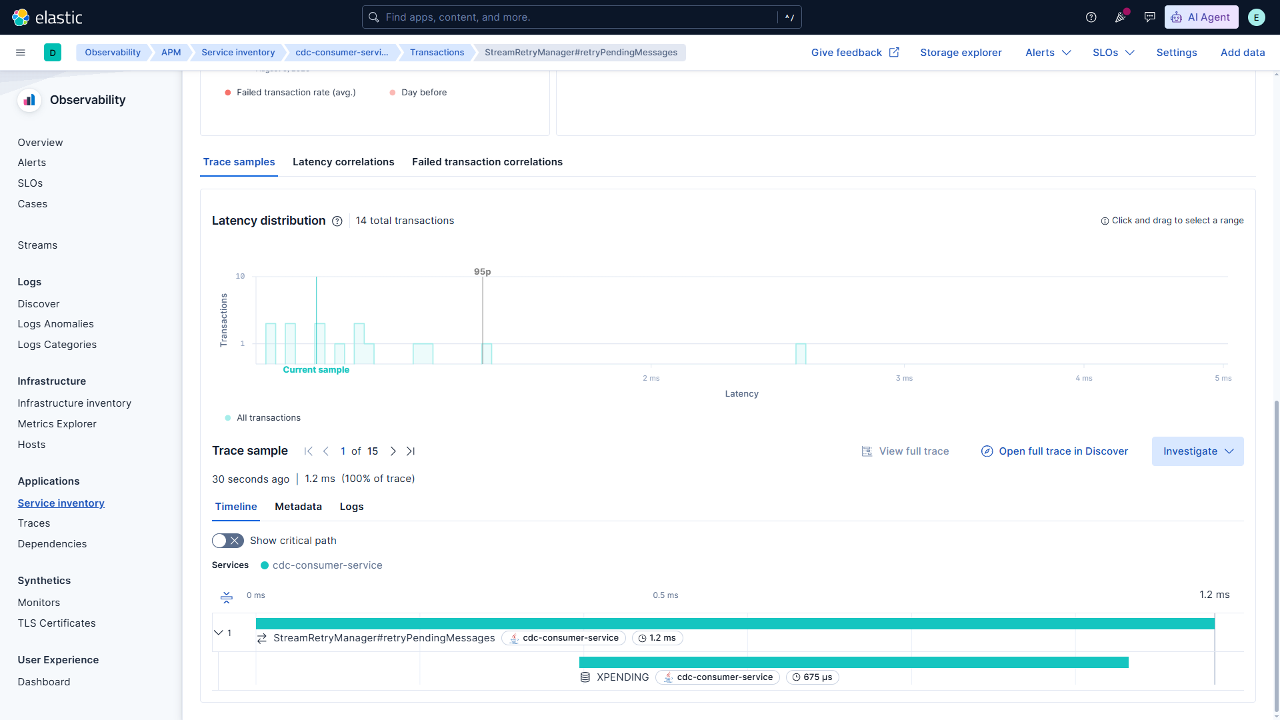
Task: Click the View full trace button
Action: (x=905, y=451)
